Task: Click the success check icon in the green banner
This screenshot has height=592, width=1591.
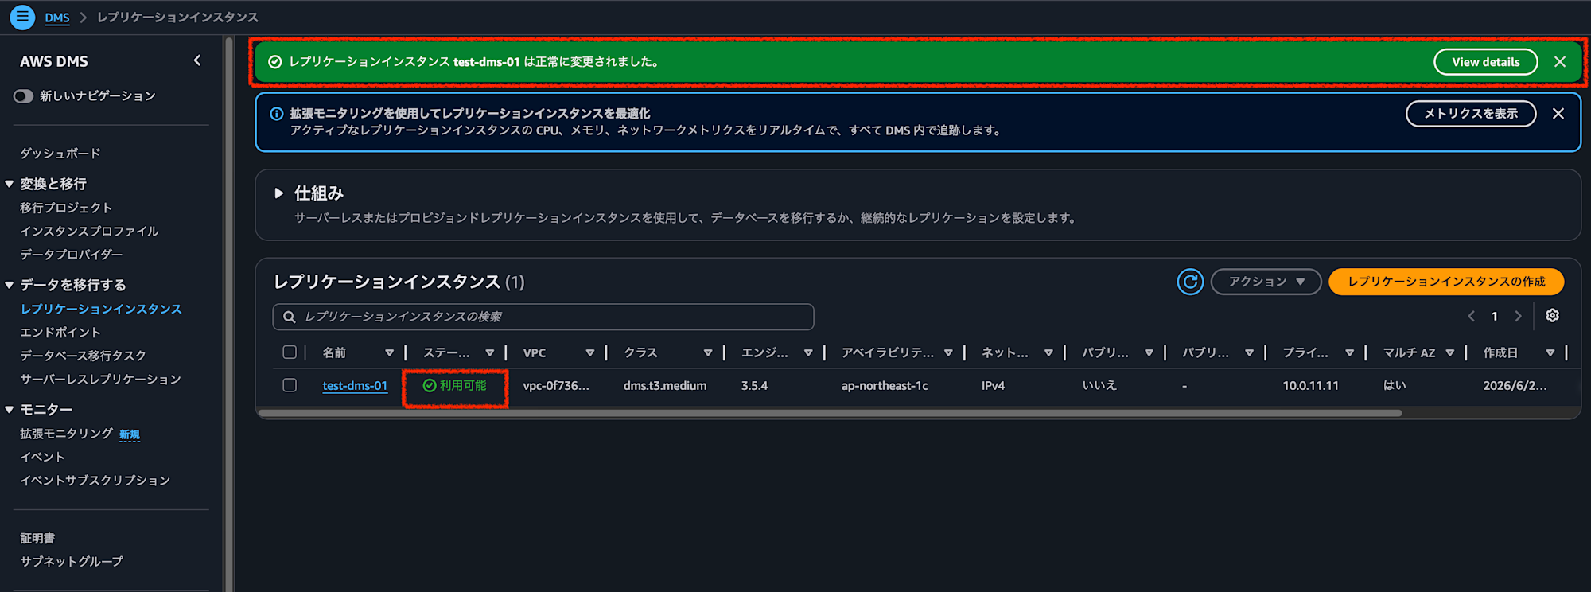Action: (275, 62)
